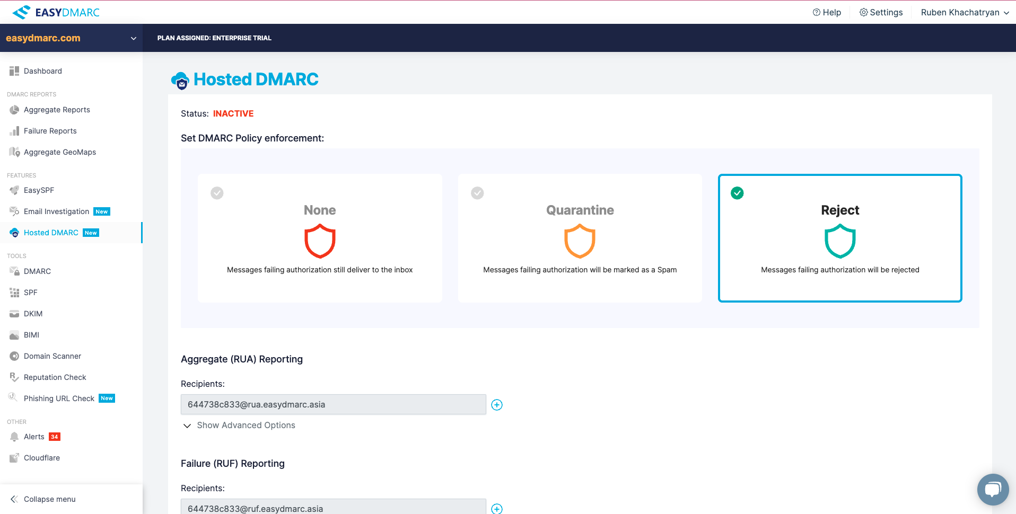View Aggregate GeoMaps
Viewport: 1016px width, 514px height.
(59, 152)
